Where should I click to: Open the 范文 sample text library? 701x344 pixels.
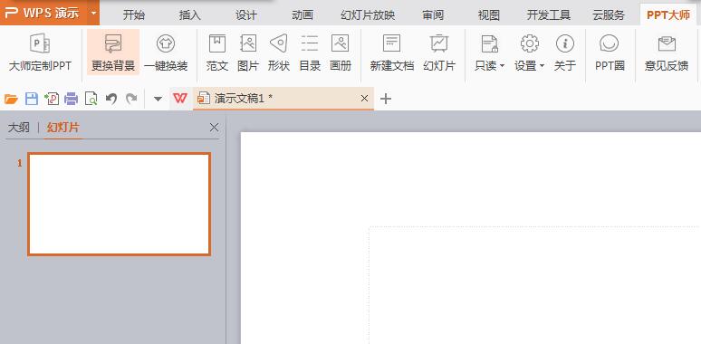[x=217, y=53]
